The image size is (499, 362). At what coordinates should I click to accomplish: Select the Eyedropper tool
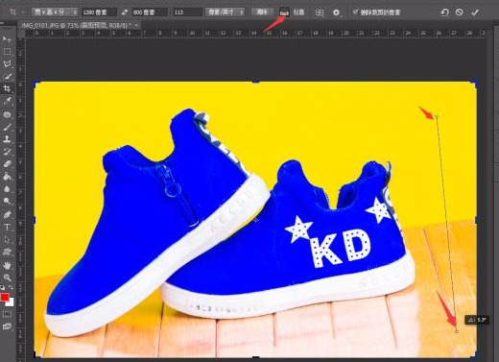coord(7,101)
